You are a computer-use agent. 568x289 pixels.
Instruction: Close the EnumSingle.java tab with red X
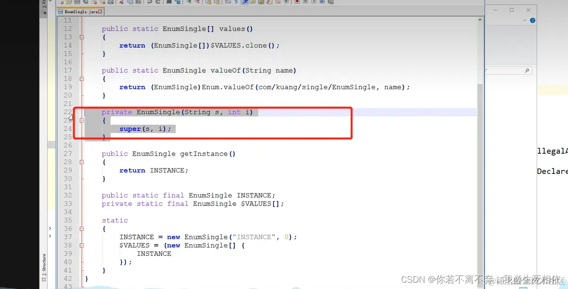pyautogui.click(x=100, y=12)
